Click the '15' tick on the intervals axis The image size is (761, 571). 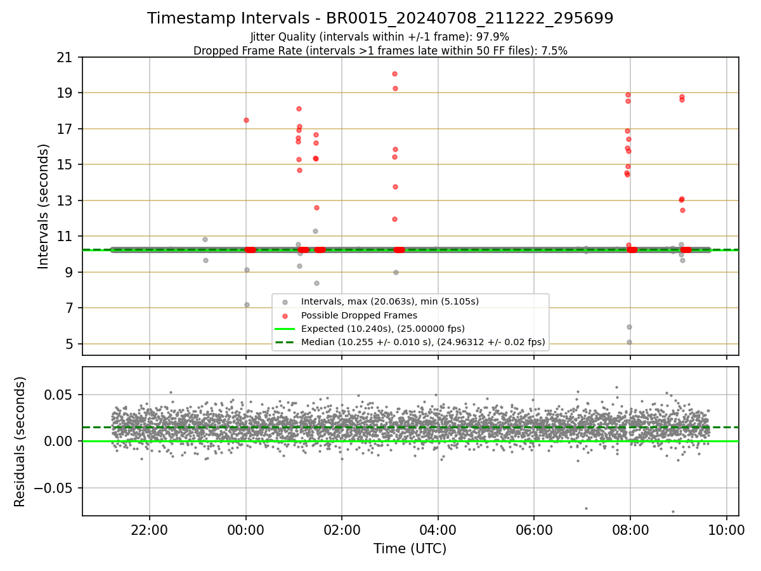tap(65, 165)
